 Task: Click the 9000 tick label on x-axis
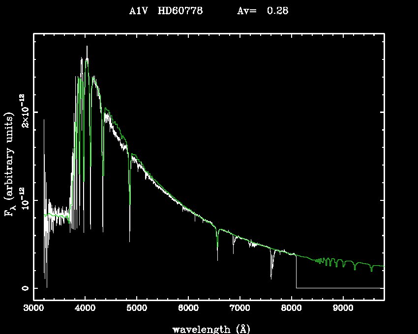click(x=343, y=308)
